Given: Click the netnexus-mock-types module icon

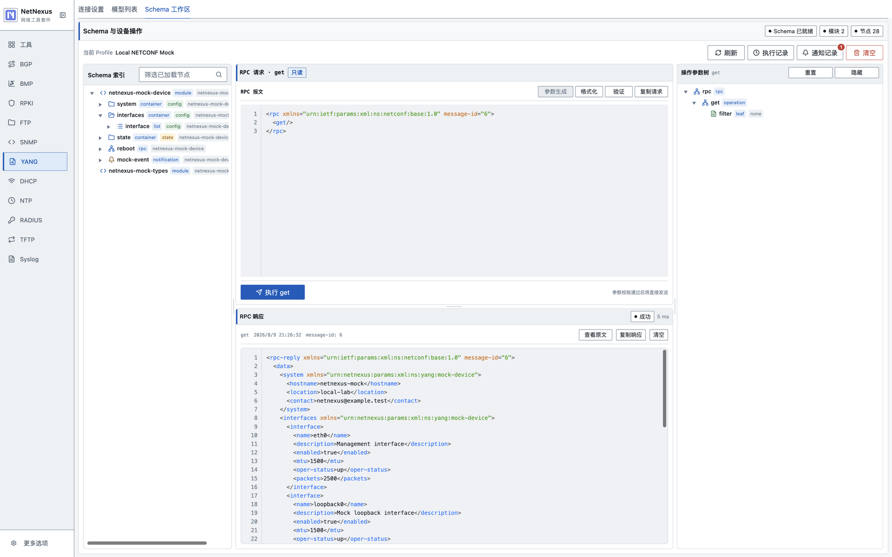Looking at the screenshot, I should pos(103,171).
